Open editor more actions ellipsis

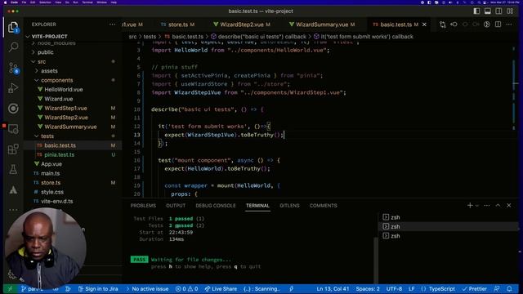point(508,24)
